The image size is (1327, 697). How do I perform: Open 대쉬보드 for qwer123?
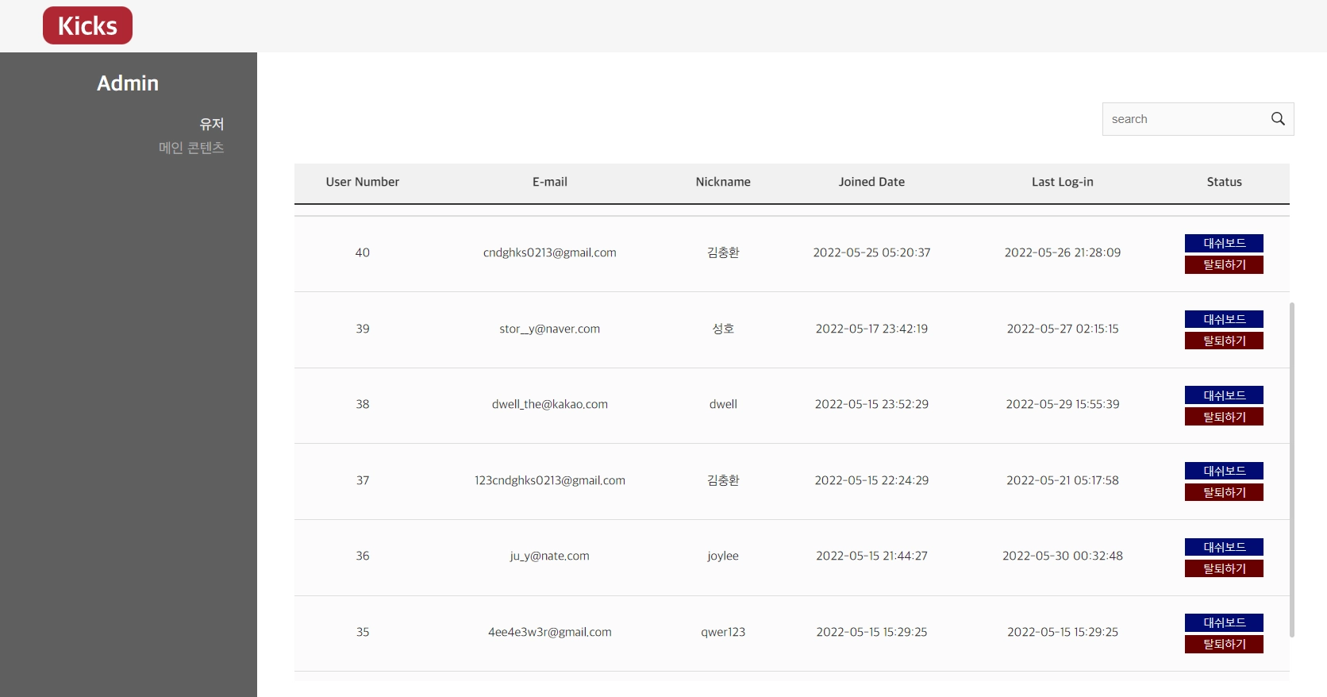point(1224,622)
